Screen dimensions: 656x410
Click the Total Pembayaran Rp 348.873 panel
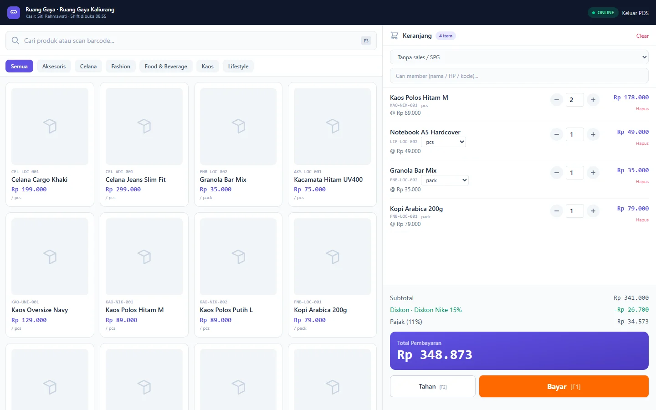[x=519, y=351]
